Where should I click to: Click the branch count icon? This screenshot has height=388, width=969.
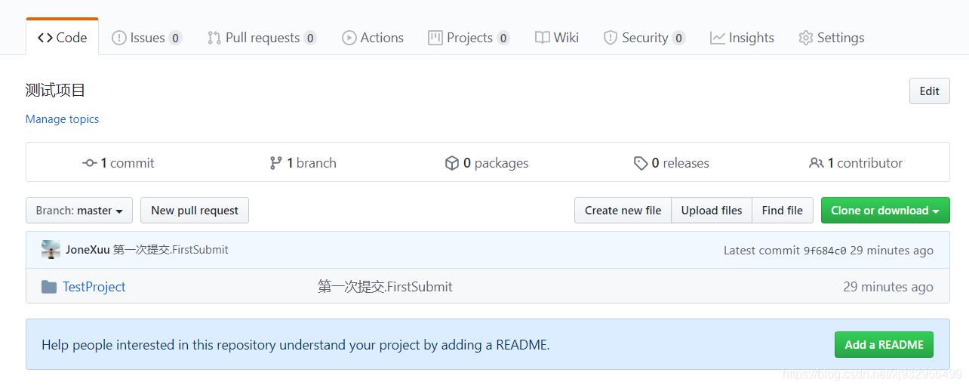coord(276,163)
